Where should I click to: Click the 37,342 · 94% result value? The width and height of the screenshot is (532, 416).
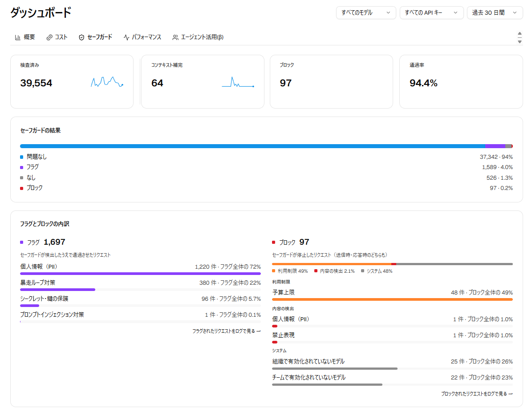pos(496,157)
